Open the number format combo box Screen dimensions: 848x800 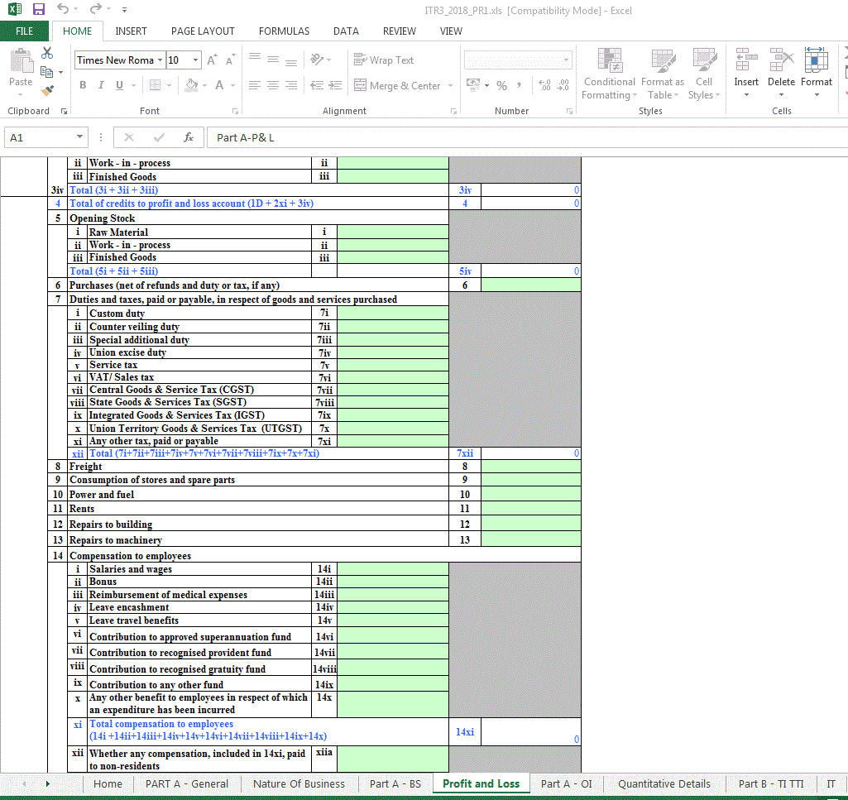point(518,60)
